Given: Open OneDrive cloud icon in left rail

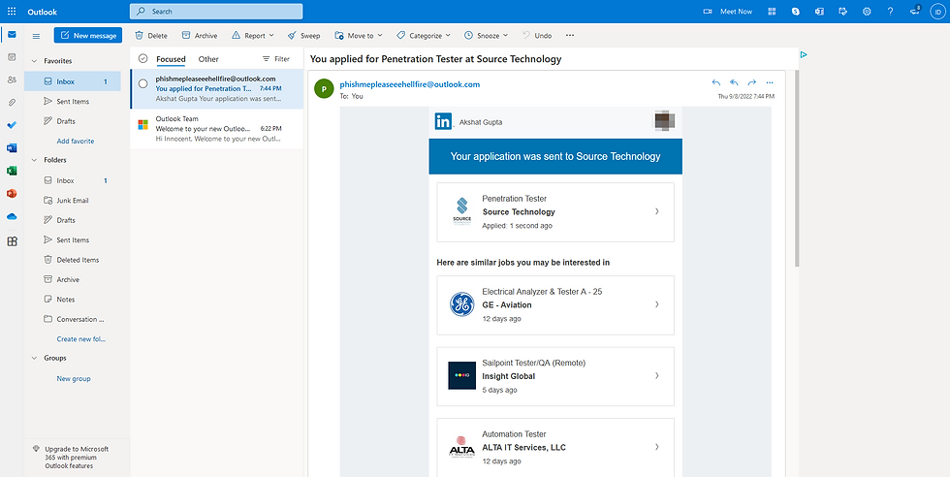Looking at the screenshot, I should point(12,217).
